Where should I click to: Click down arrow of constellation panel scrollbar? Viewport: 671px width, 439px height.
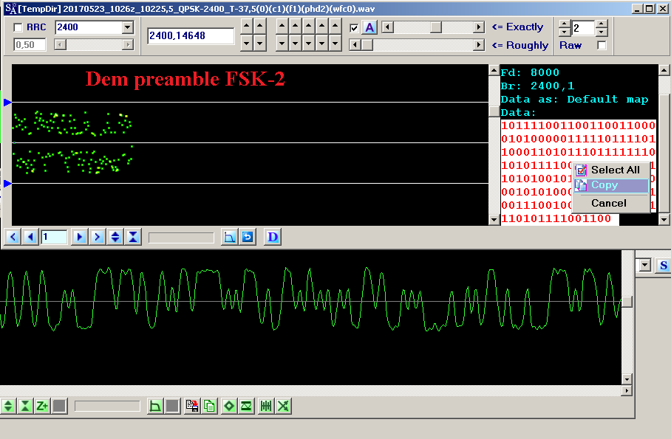(x=494, y=220)
